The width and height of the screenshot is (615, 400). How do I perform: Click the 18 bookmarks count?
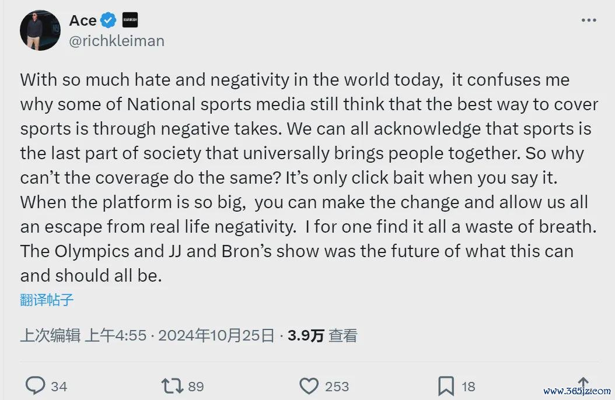pos(468,386)
